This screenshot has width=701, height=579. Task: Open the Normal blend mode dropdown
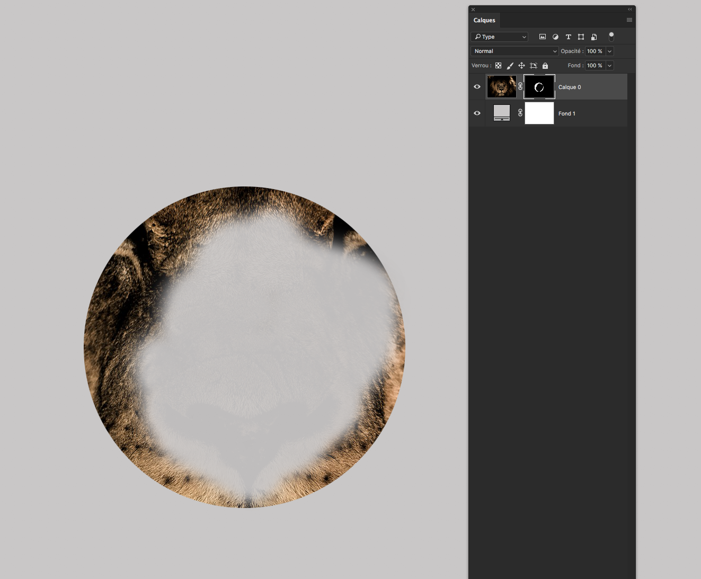[x=514, y=51]
